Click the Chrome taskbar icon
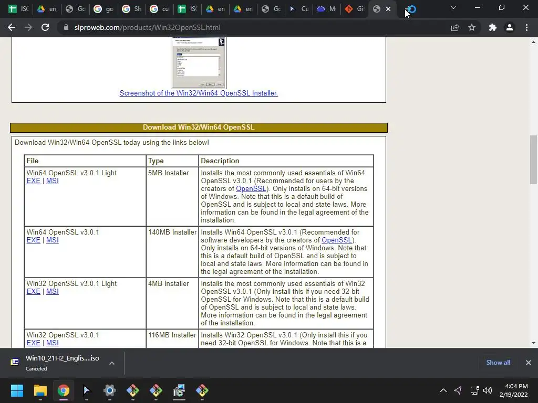Screen dimensions: 538x403 click(x=63, y=390)
